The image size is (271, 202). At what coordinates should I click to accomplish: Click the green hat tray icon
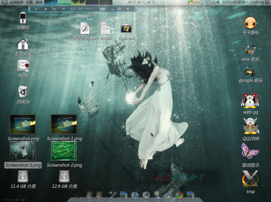[190, 2]
